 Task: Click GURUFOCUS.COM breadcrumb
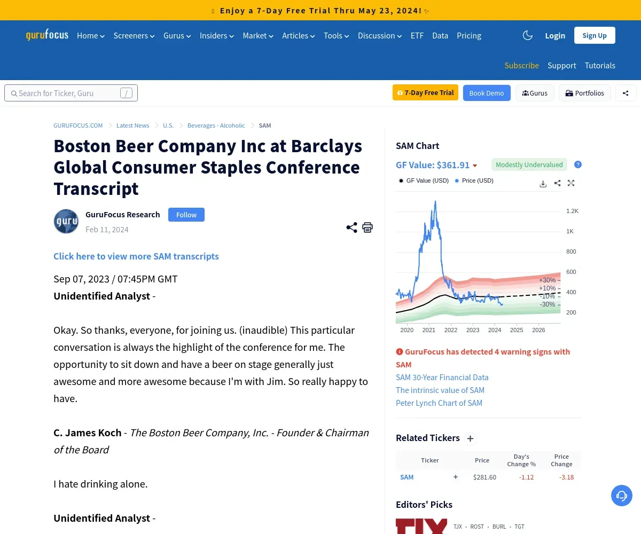click(78, 125)
